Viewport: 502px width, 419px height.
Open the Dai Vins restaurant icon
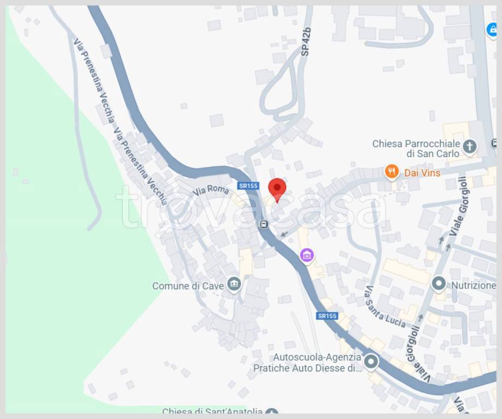(392, 172)
